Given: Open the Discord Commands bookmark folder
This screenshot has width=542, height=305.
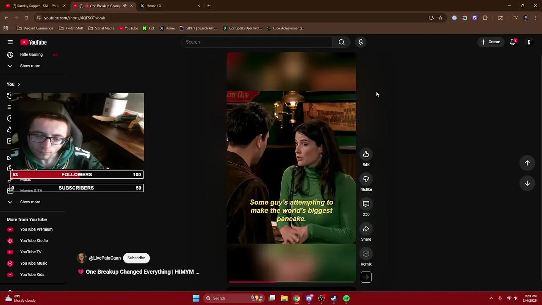Looking at the screenshot, I should pos(35,28).
